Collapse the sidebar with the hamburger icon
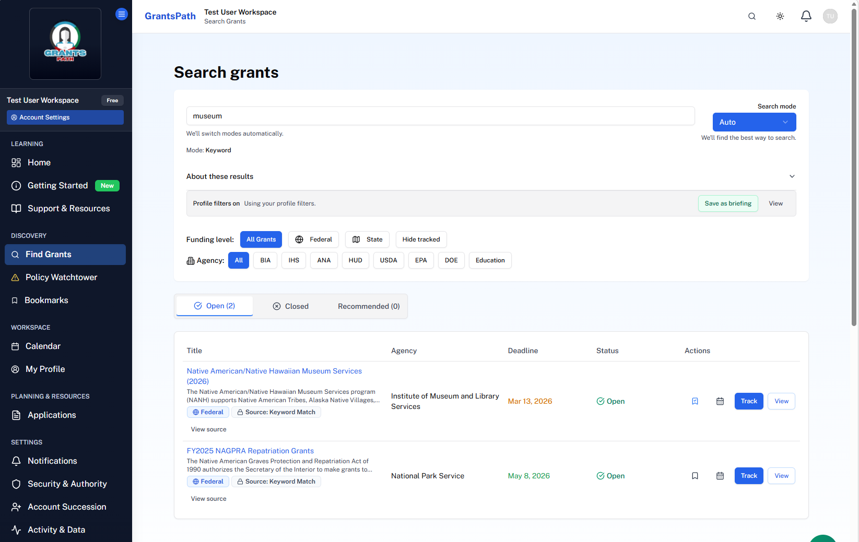Screen dimensions: 859x542 click(122, 14)
